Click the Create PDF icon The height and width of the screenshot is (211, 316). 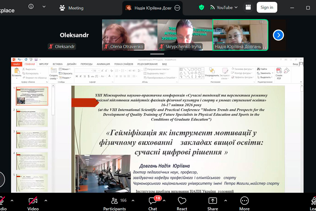279,74
